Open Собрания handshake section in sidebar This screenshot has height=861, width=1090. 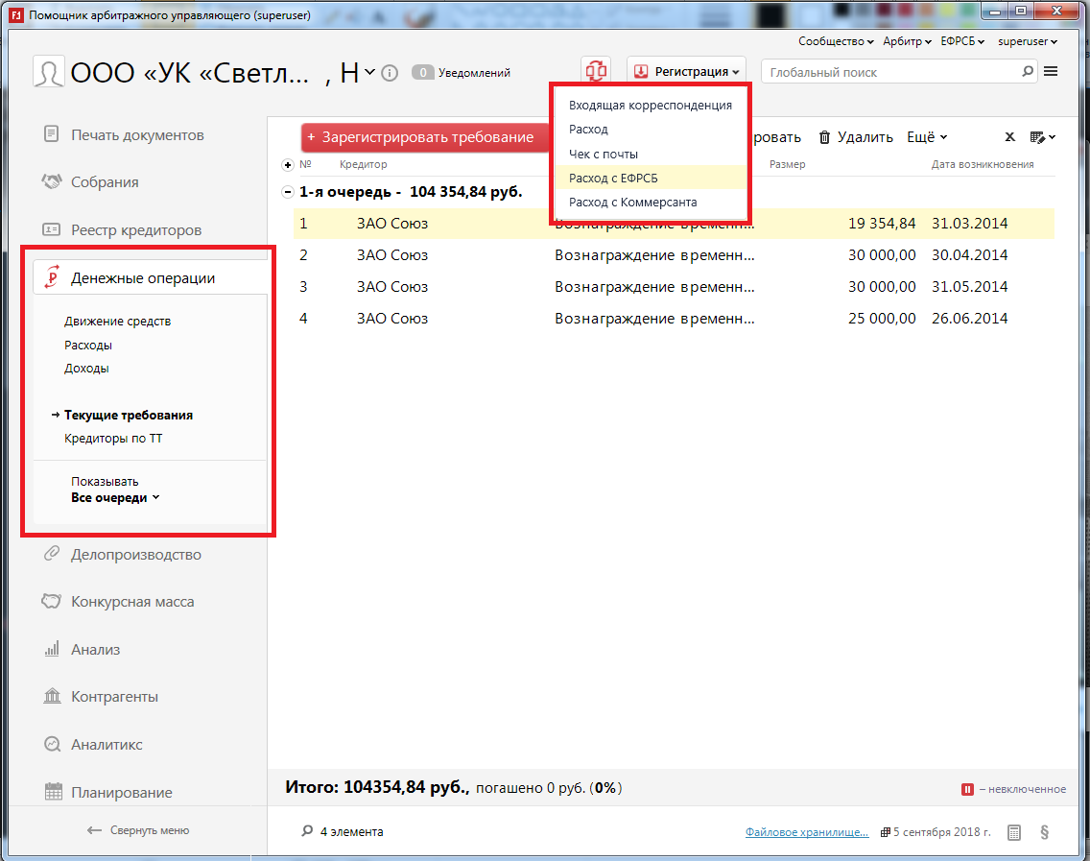104,182
